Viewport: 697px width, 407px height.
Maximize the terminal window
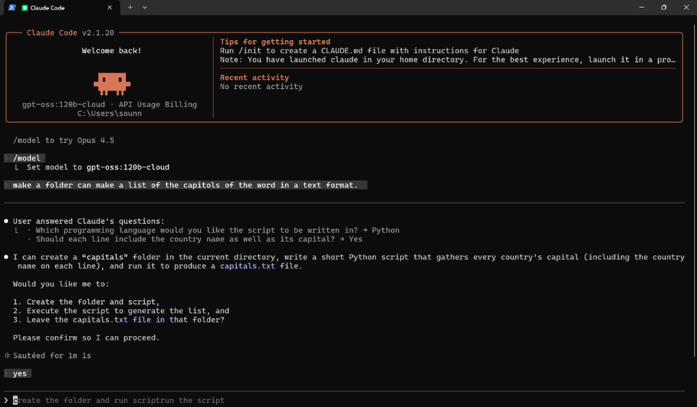pyautogui.click(x=664, y=7)
